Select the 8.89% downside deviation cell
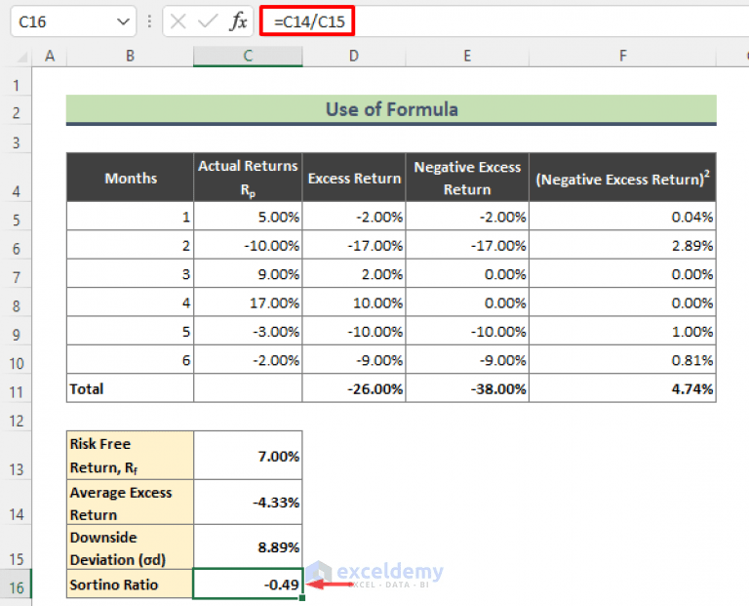749x606 pixels. click(x=248, y=547)
